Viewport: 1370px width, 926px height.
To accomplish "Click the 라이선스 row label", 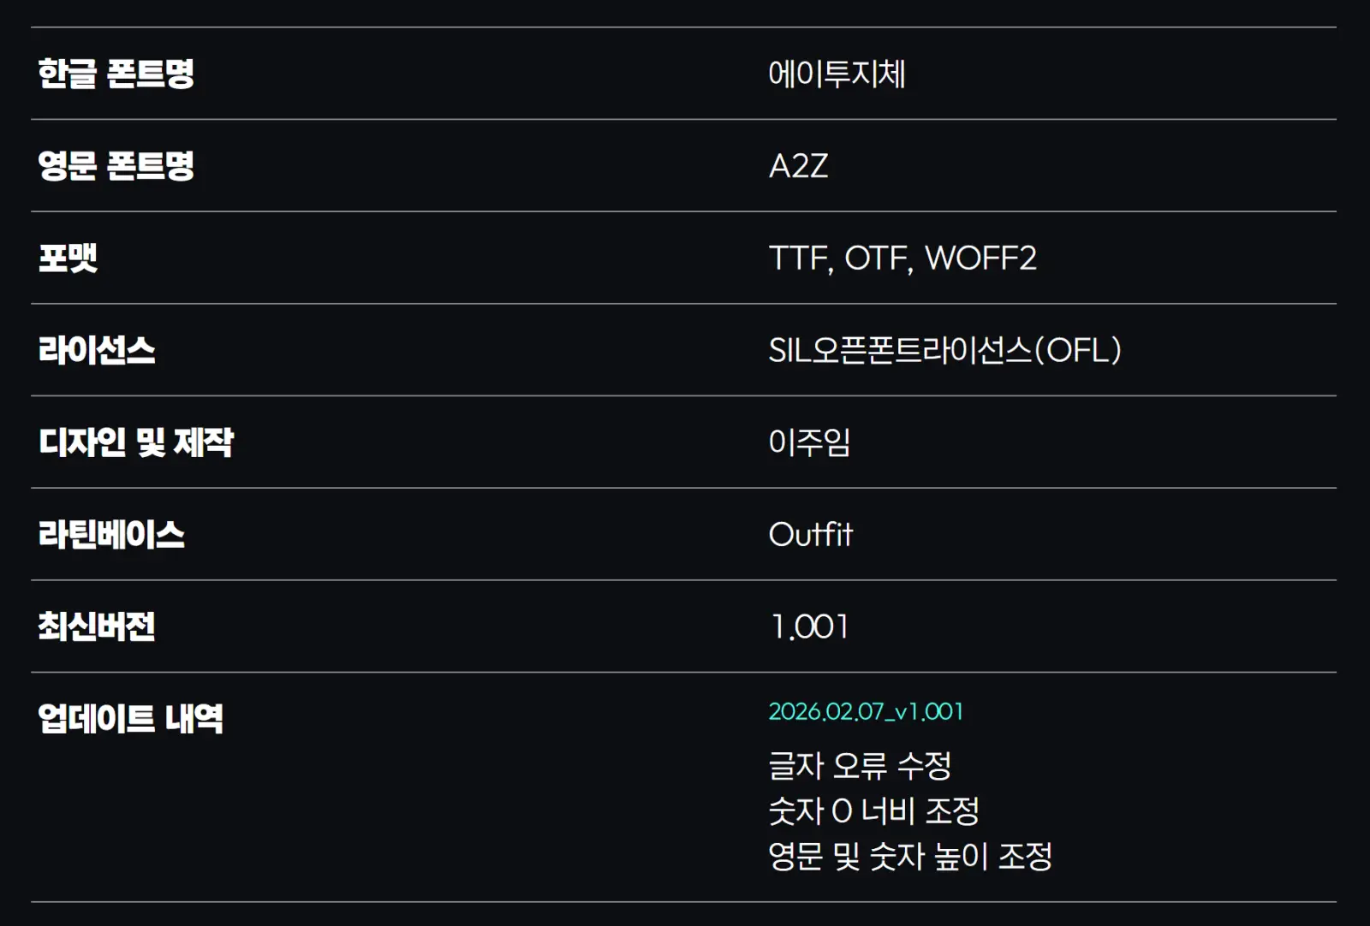I will 97,350.
